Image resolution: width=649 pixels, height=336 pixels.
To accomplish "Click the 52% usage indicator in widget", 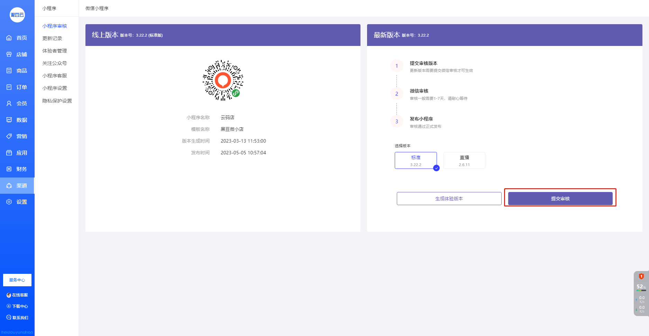I will pyautogui.click(x=641, y=287).
